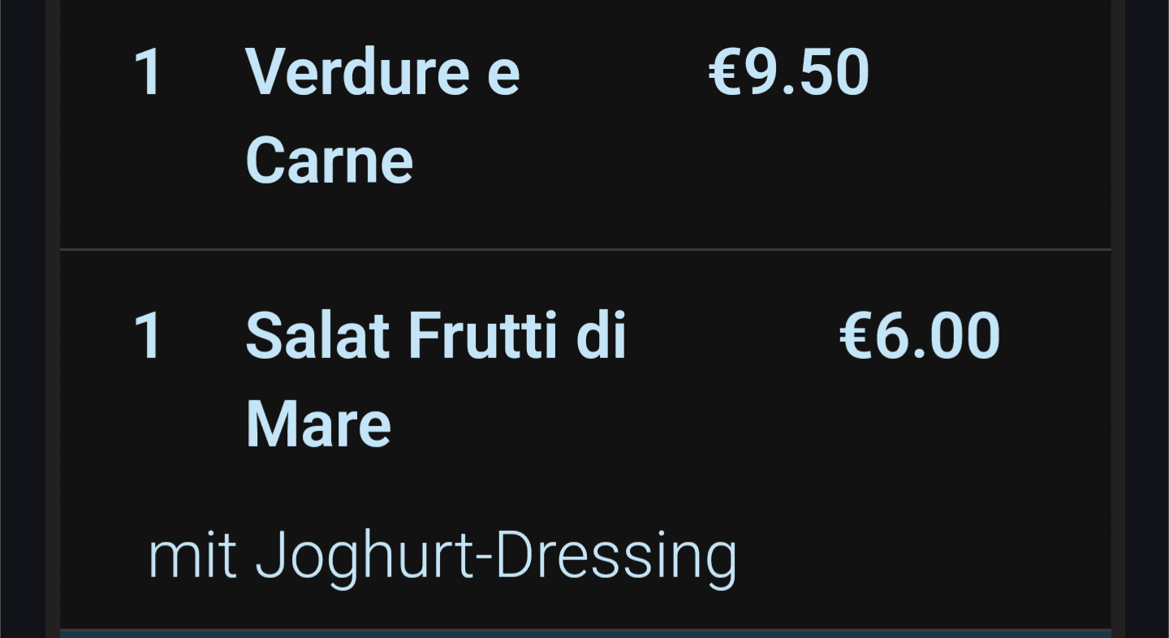Click the word Carne
Image resolution: width=1169 pixels, height=638 pixels.
pos(330,160)
